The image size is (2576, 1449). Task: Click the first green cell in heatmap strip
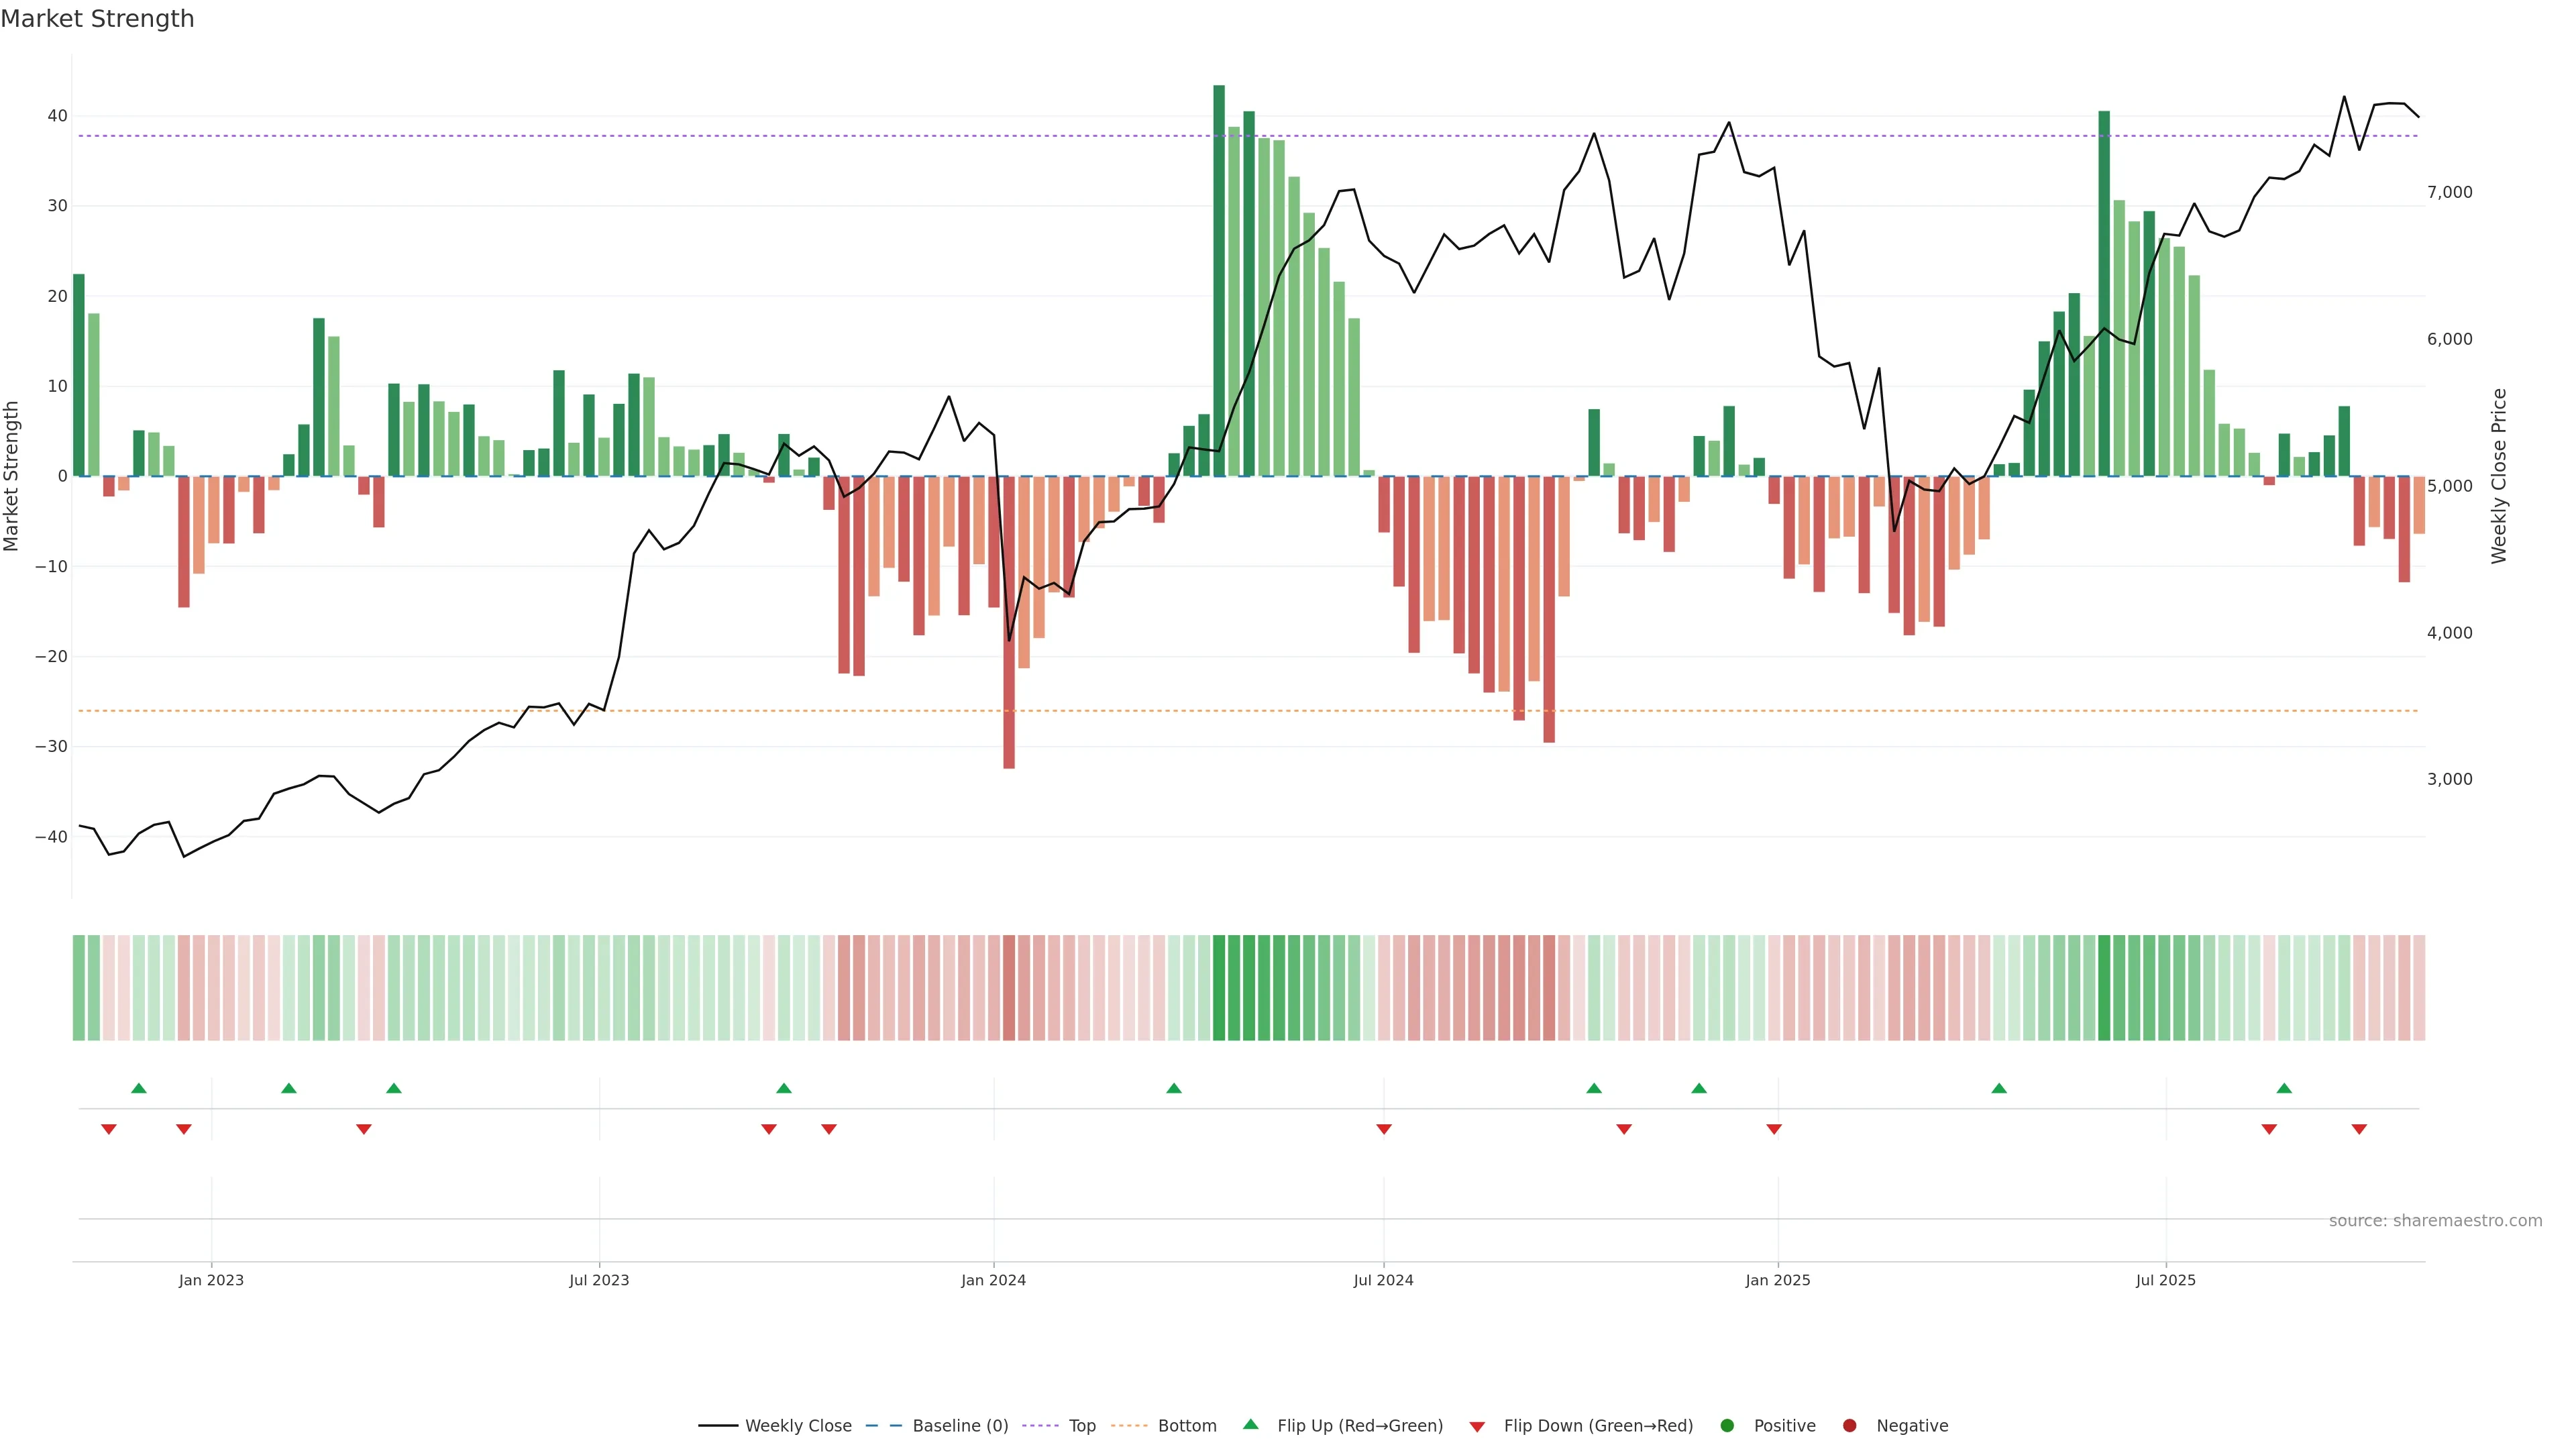click(79, 988)
